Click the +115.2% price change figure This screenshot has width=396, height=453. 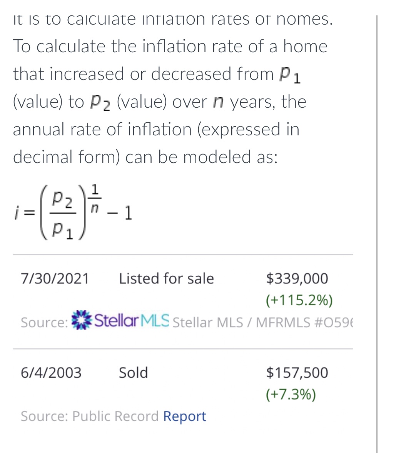pyautogui.click(x=299, y=300)
